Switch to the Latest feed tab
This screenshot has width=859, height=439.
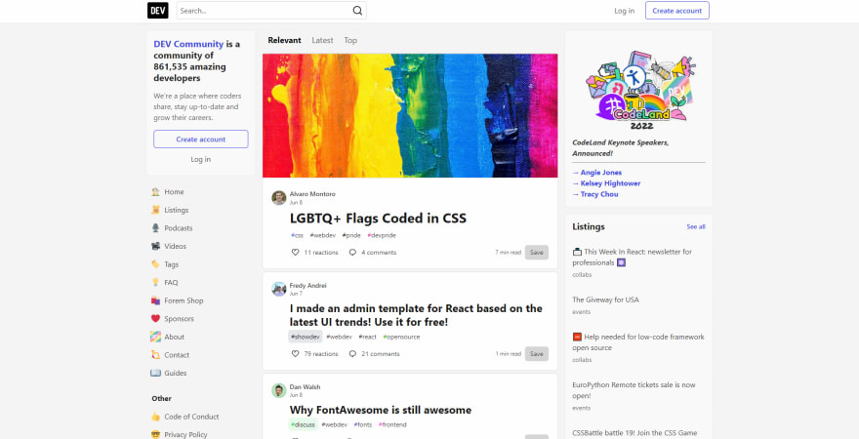[322, 41]
